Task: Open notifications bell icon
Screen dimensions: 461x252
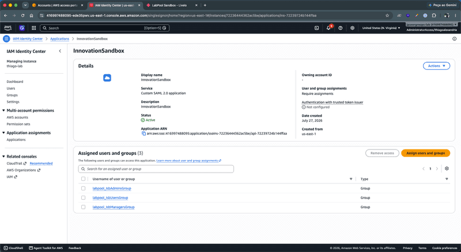Action: [328, 28]
